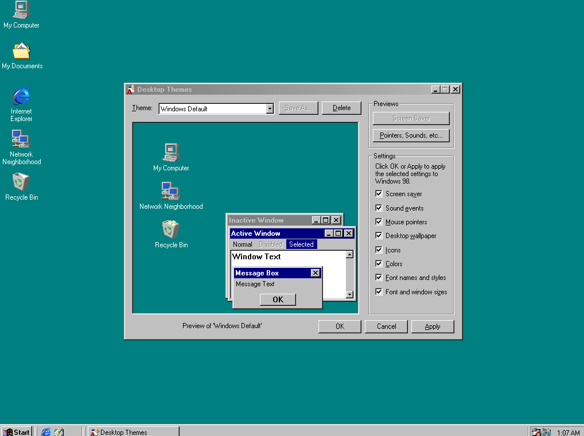Open the Start menu

click(17, 432)
